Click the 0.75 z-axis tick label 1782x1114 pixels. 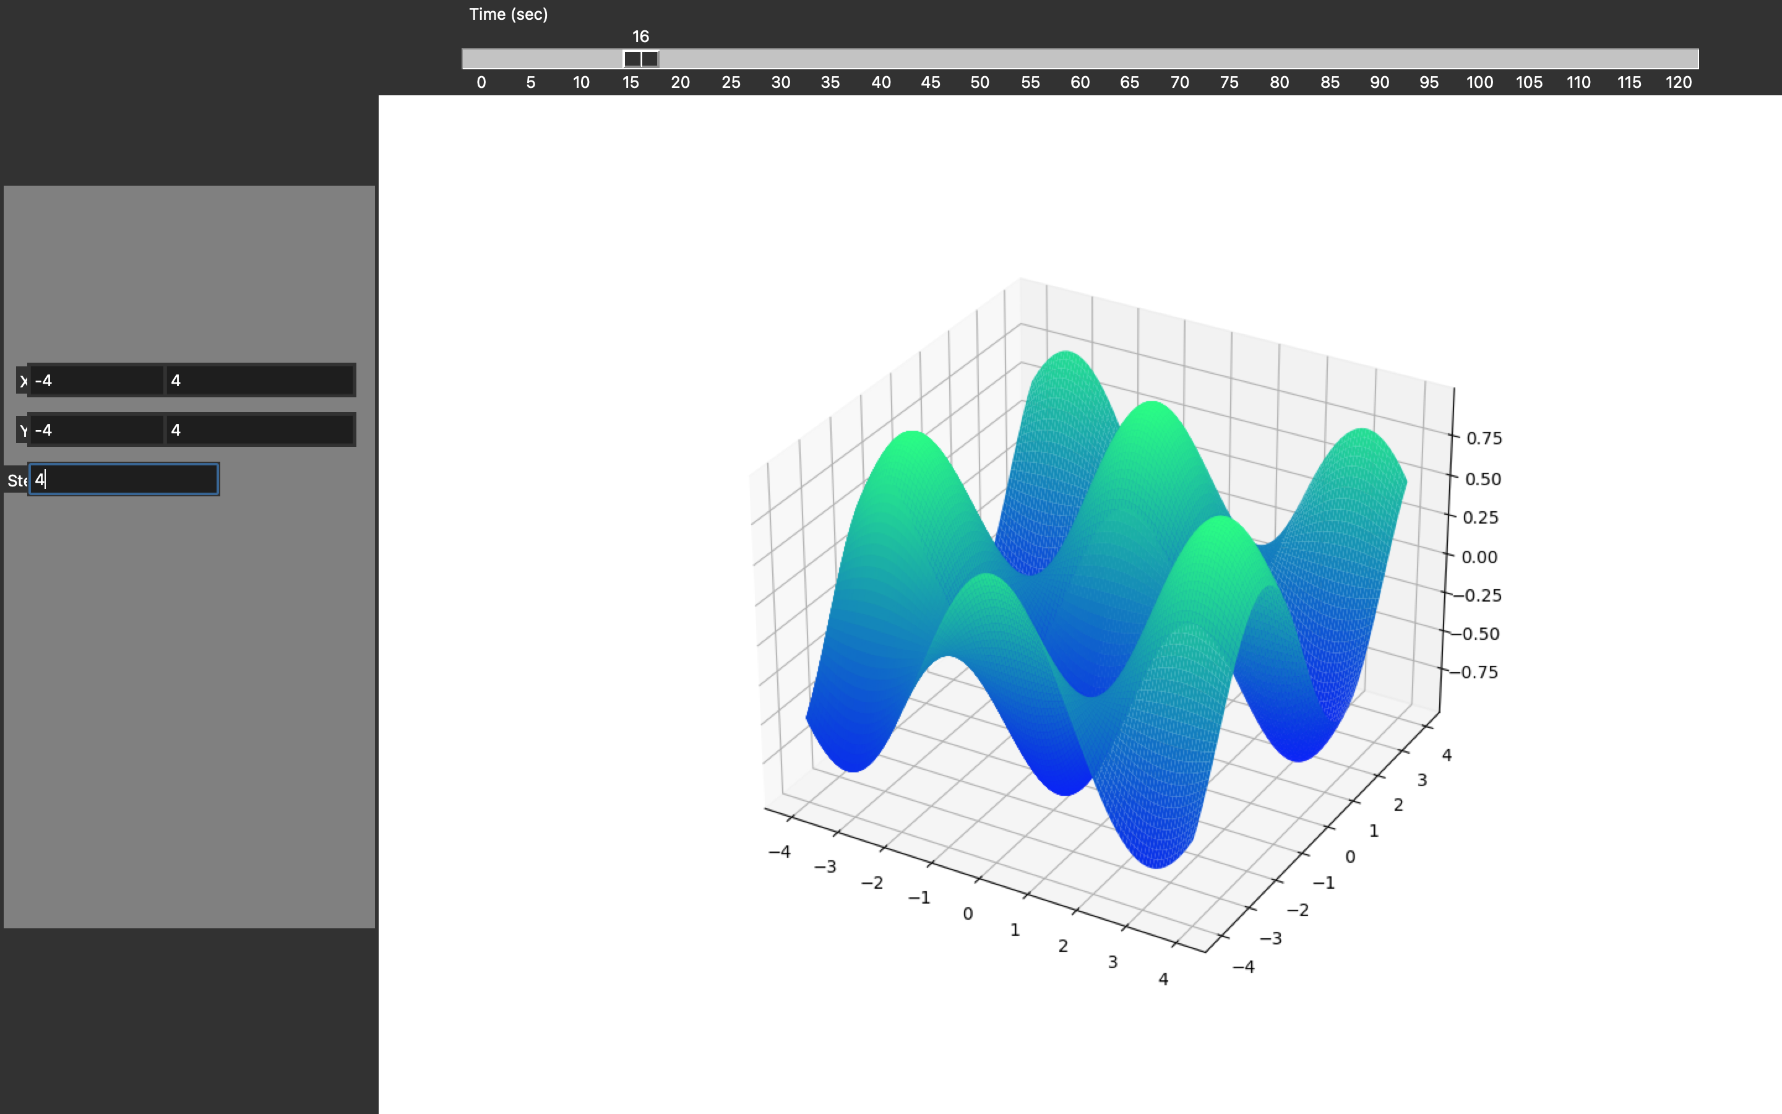1483,438
